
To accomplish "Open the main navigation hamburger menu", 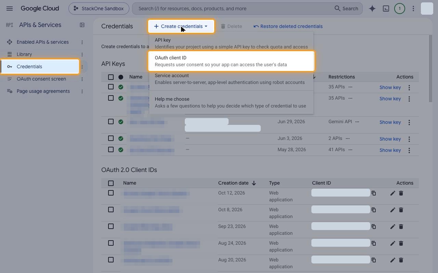I will tap(10, 9).
